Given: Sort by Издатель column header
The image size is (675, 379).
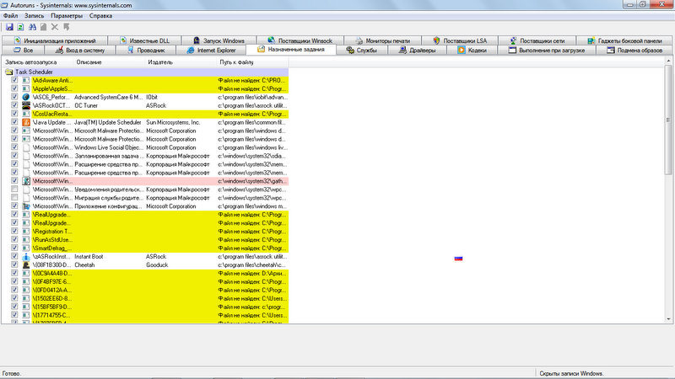Looking at the screenshot, I should 181,62.
